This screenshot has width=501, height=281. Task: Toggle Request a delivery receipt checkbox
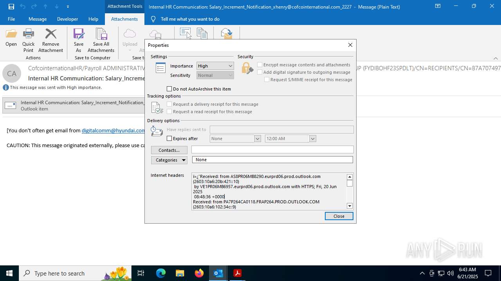(169, 104)
